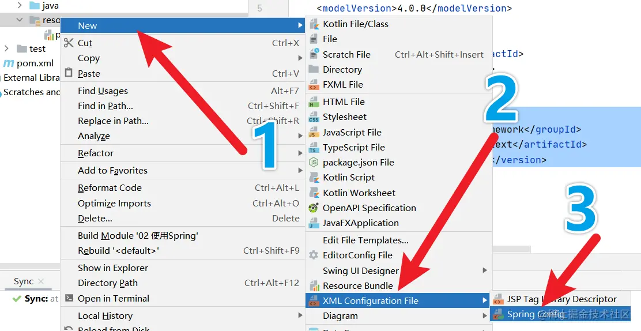This screenshot has height=331, width=641.
Task: Select Build Module '02 使用Spring'
Action: pos(182,236)
